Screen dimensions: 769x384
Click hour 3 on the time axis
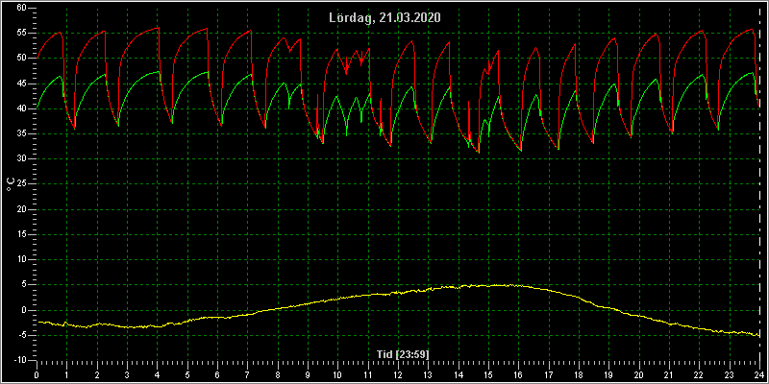(x=127, y=374)
